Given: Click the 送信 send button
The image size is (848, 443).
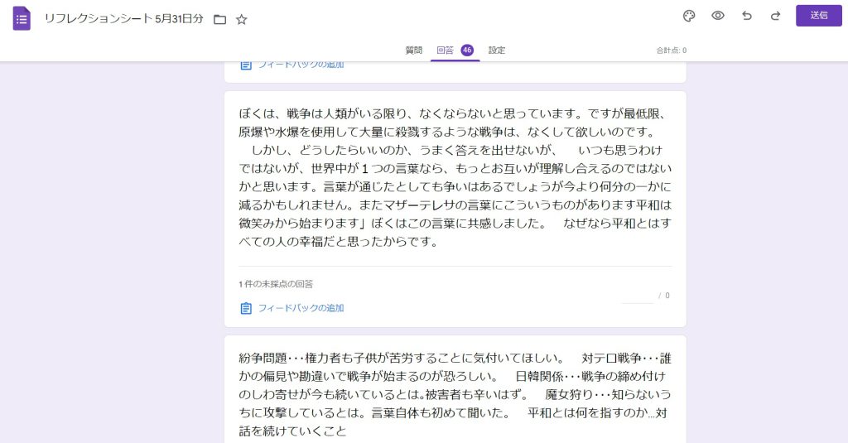Looking at the screenshot, I should pyautogui.click(x=819, y=16).
